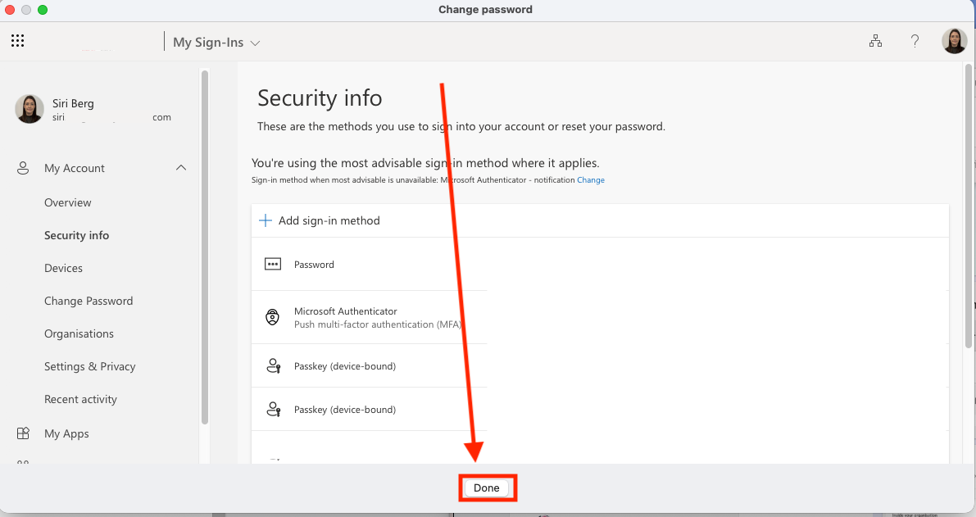Go to Settings & Privacy
This screenshot has height=517, width=976.
point(90,366)
